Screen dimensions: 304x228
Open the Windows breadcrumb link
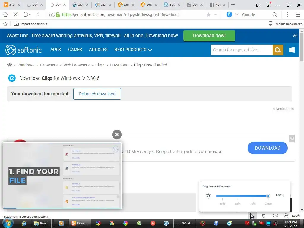pyautogui.click(x=26, y=65)
